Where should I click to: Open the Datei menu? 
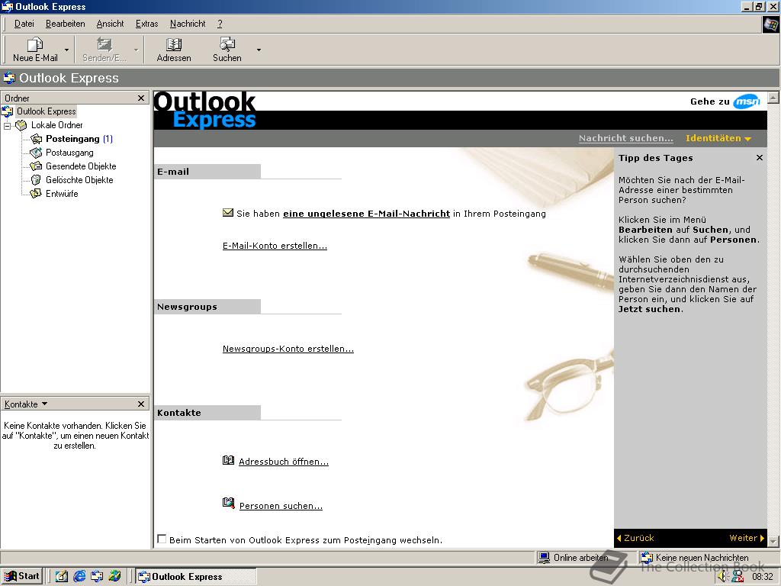click(x=24, y=24)
